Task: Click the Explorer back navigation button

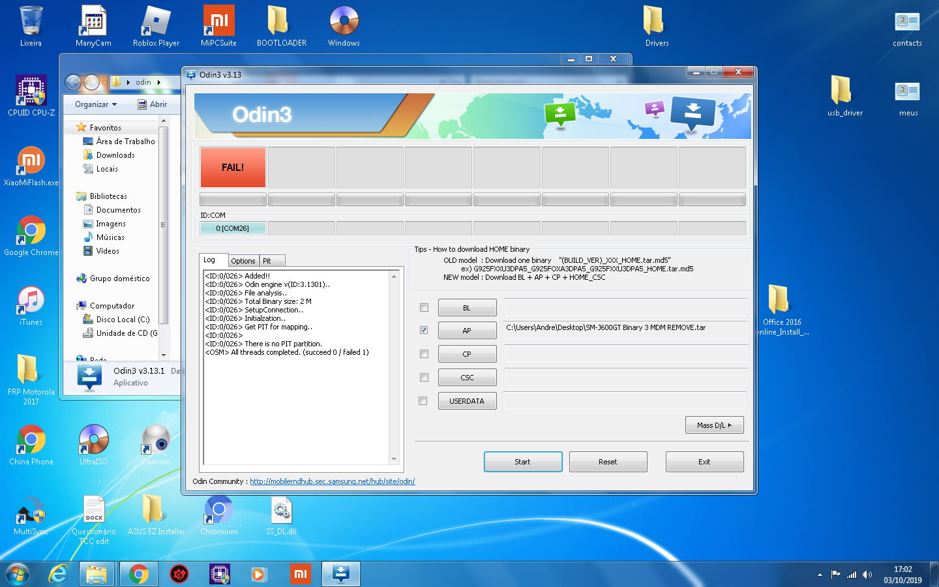Action: point(73,82)
